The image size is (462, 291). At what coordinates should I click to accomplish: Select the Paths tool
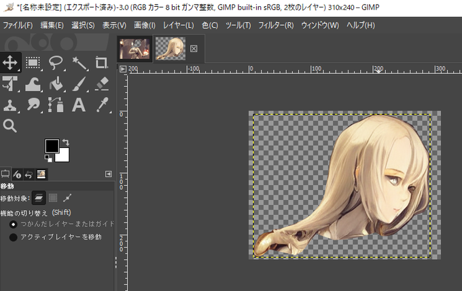click(x=56, y=104)
